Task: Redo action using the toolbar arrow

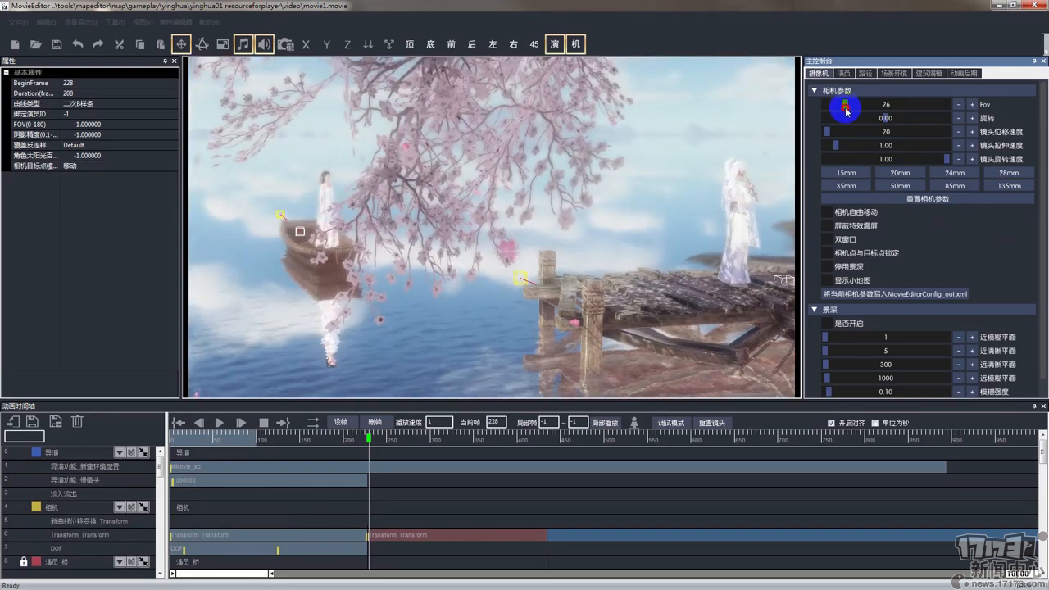Action: [98, 44]
